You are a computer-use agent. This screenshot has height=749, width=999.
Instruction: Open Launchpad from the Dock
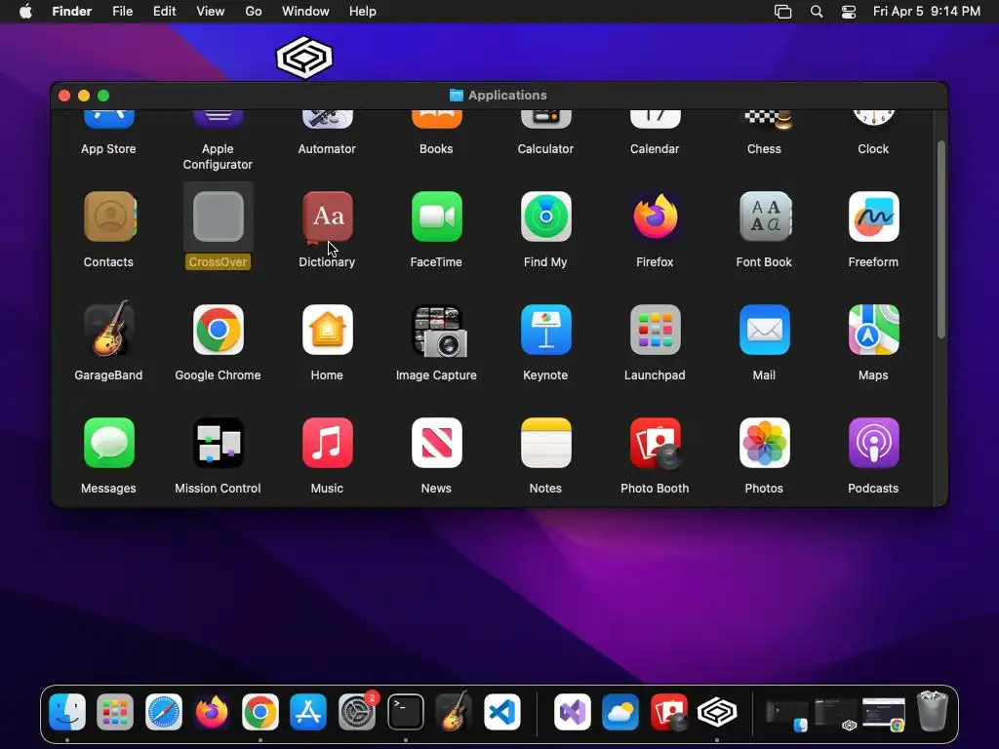click(x=115, y=711)
